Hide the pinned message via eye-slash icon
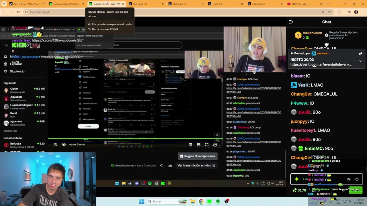The width and height of the screenshot is (367, 206). (360, 54)
